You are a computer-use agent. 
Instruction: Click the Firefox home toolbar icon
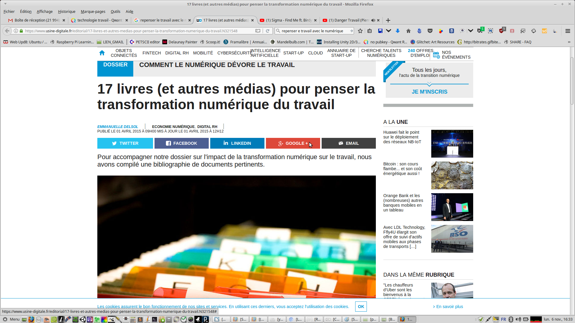(408, 31)
